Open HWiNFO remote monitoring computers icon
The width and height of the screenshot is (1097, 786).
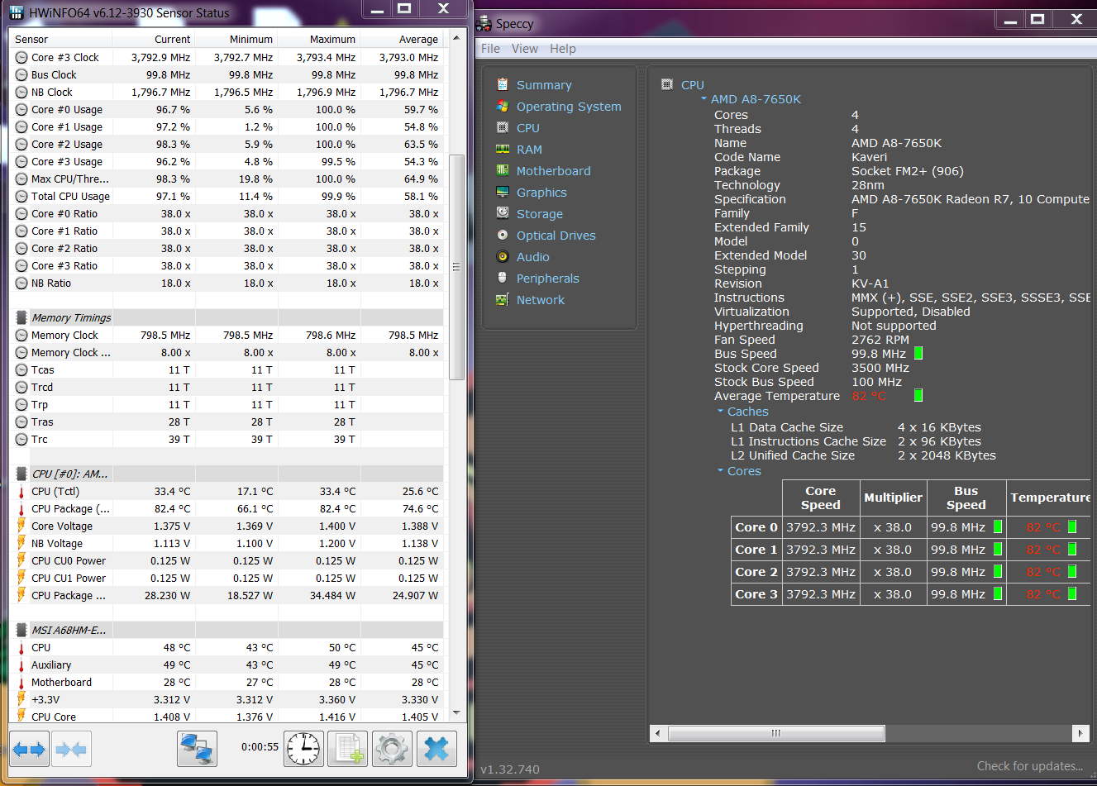tap(198, 750)
